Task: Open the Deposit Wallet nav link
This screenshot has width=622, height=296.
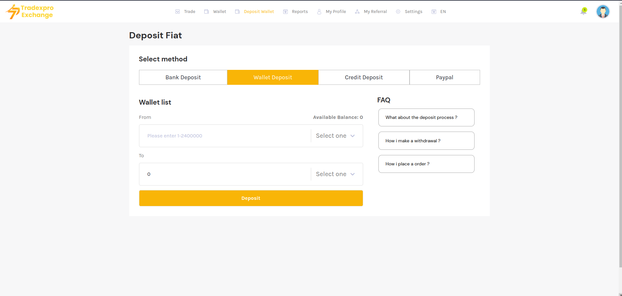Action: point(259,12)
